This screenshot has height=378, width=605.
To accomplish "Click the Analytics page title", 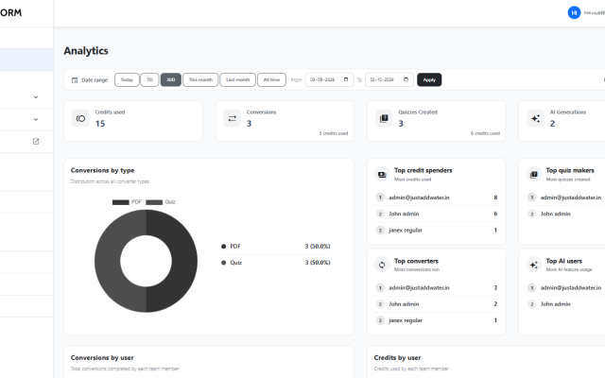I will (86, 51).
